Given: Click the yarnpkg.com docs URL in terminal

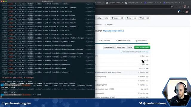Looking at the screenshot, I should pos(26,83).
